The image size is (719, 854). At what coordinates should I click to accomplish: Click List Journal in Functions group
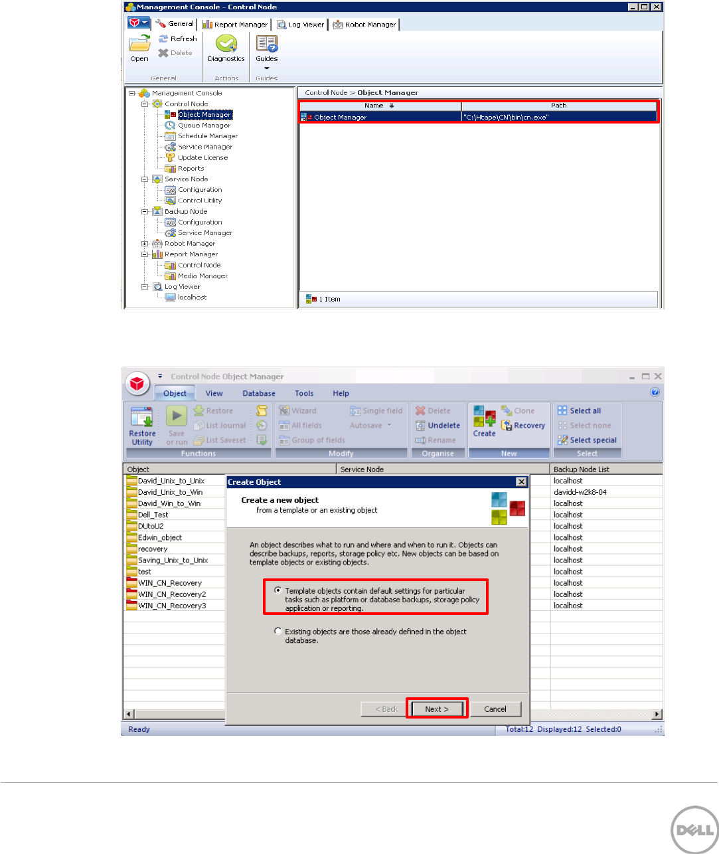point(220,426)
